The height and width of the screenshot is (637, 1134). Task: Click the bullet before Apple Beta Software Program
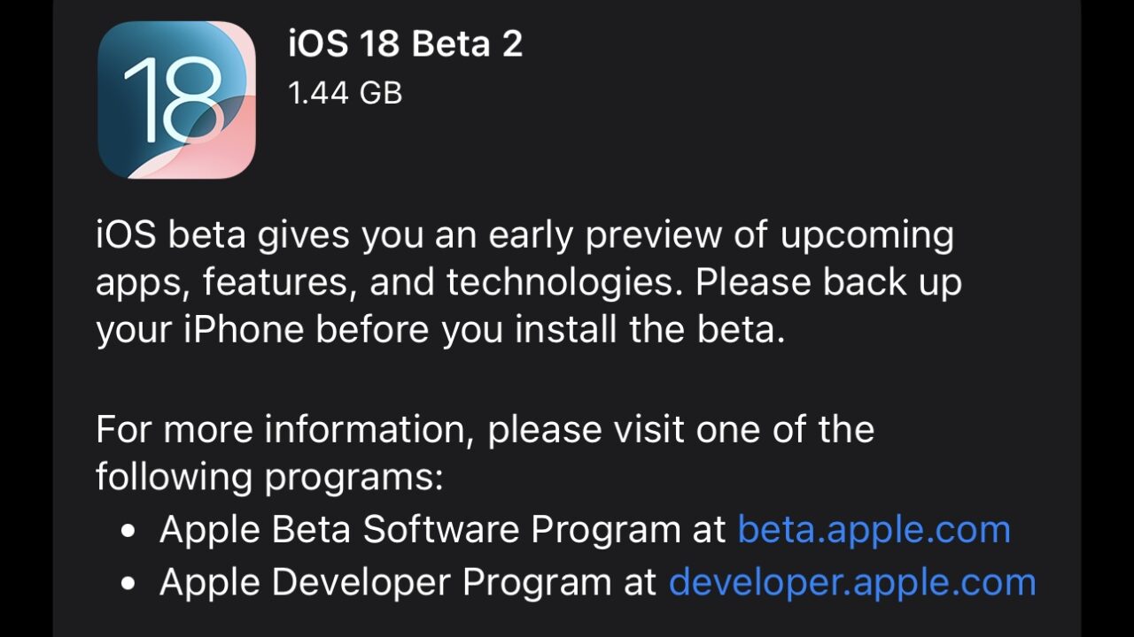point(130,531)
